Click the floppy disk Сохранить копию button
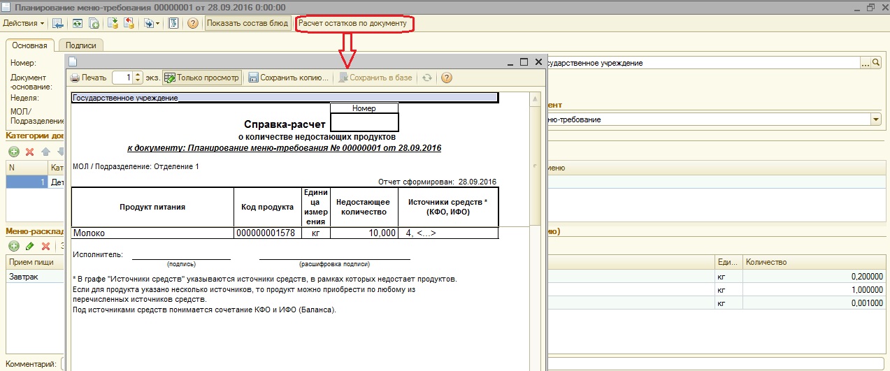Image resolution: width=890 pixels, height=371 pixels. point(288,78)
